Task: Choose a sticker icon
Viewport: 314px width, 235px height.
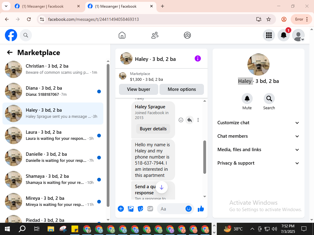Action: [140, 209]
